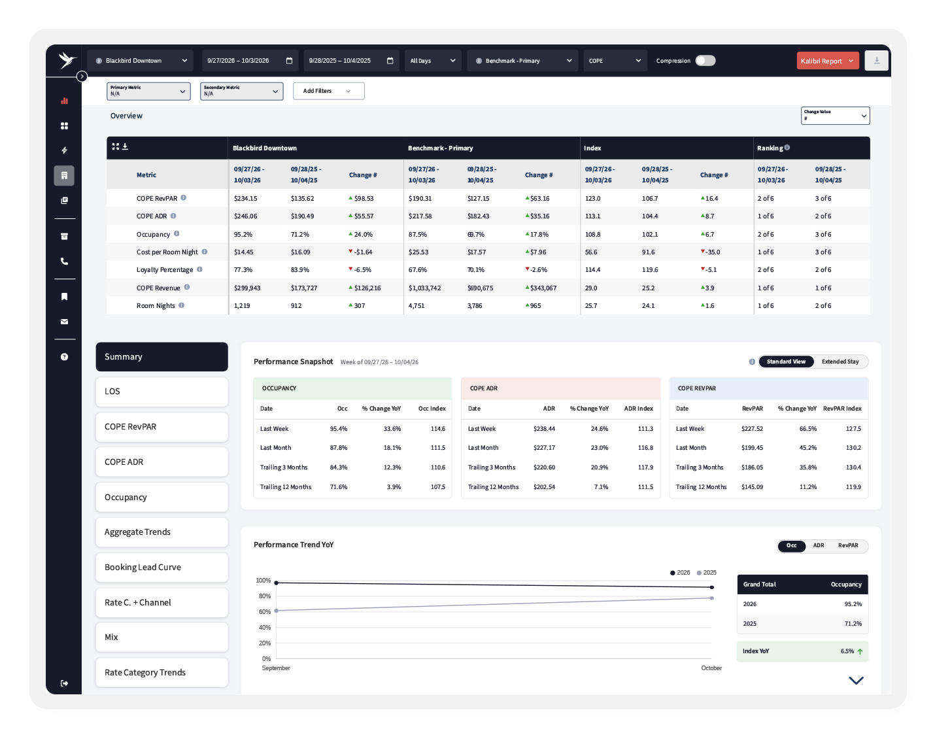Open the stacked library sidebar icon

click(x=64, y=201)
